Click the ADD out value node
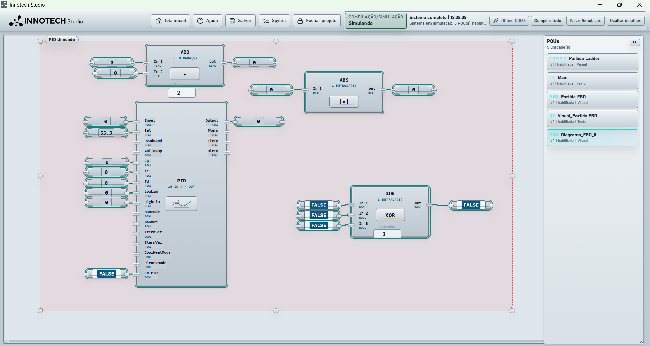Viewport: 650px width, 346px height. pos(254,63)
